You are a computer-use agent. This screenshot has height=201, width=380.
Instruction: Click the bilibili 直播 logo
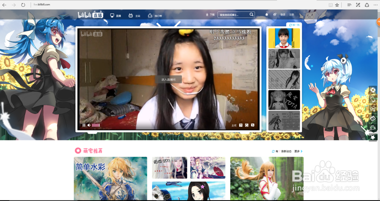tap(90, 15)
